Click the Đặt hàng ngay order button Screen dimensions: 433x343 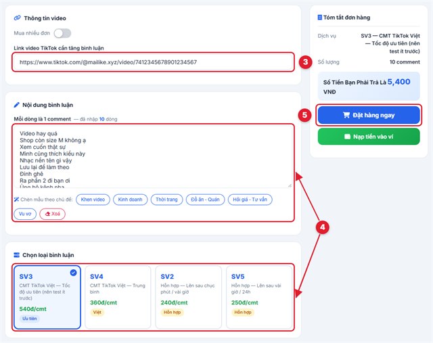coord(369,115)
